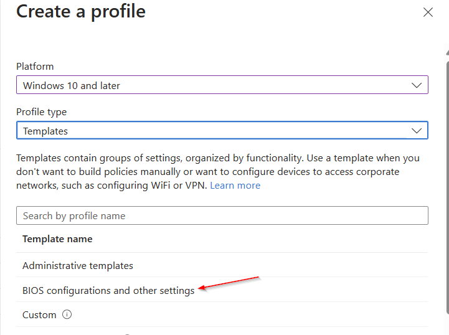This screenshot has height=335, width=449.
Task: Choose BIOS configurations and other settings
Action: pos(108,291)
